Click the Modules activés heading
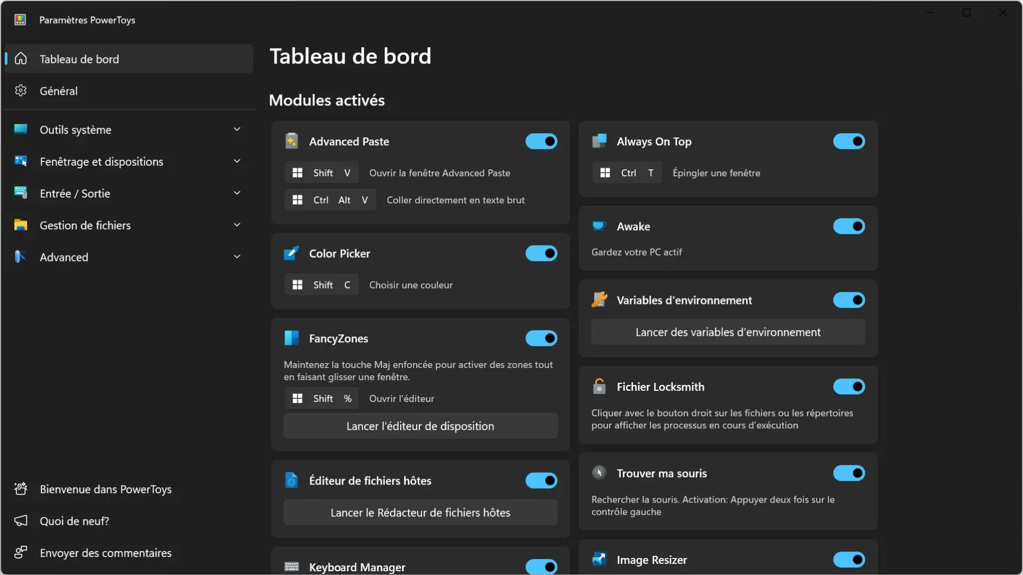This screenshot has height=575, width=1023. click(x=327, y=100)
